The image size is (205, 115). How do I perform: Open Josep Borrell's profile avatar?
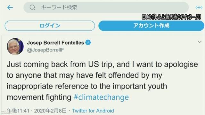15,46
